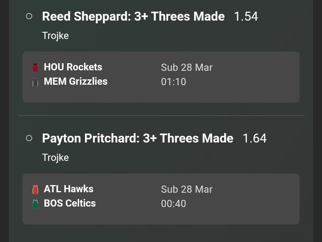Image resolution: width=322 pixels, height=242 pixels.
Task: Select the circle marker beside Reed Sheppard
Action: click(29, 16)
